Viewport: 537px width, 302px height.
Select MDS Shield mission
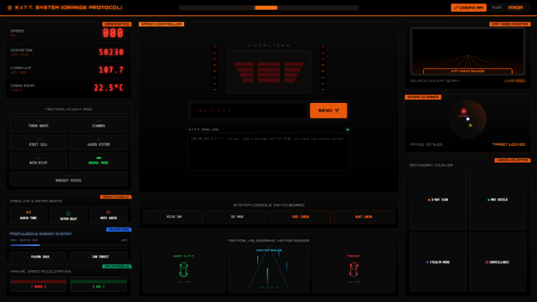click(497, 200)
